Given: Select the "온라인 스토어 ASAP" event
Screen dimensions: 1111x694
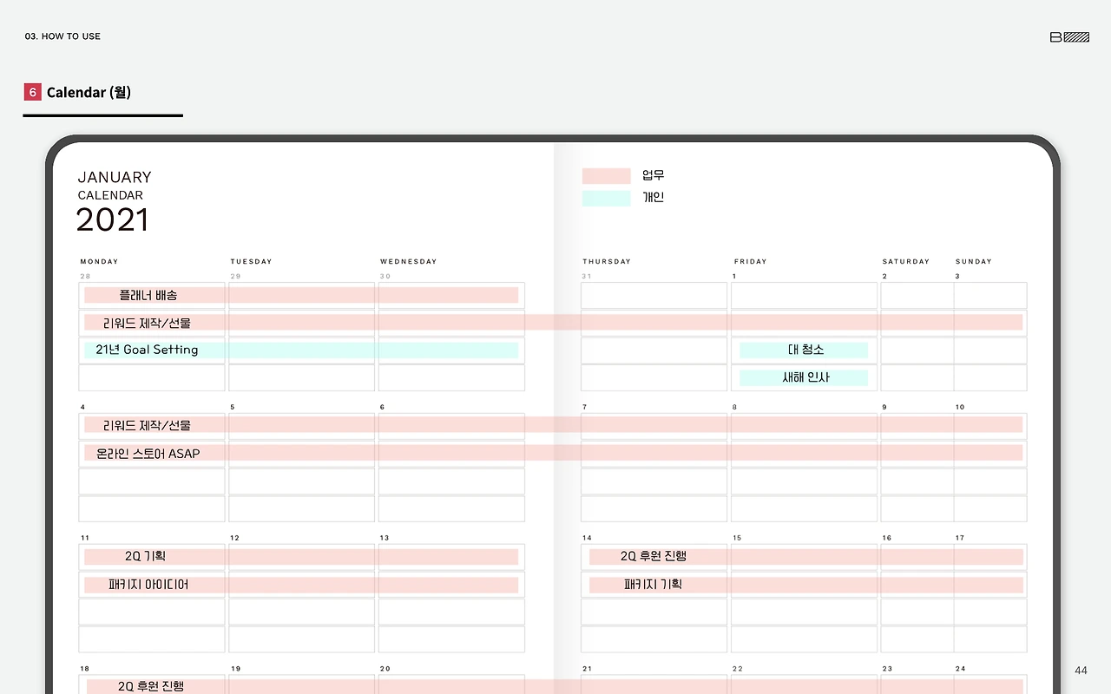Looking at the screenshot, I should point(553,453).
